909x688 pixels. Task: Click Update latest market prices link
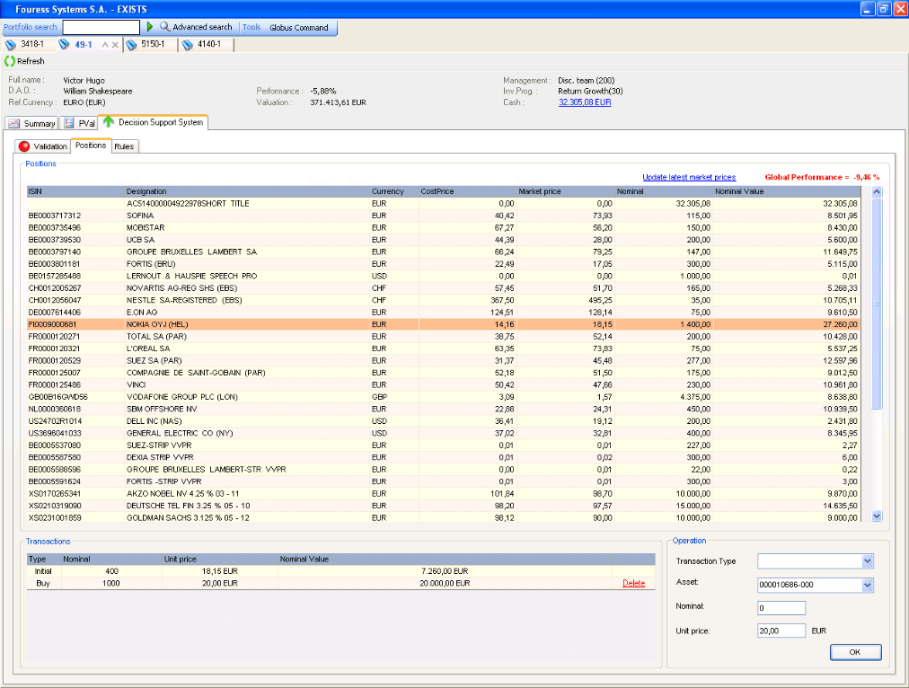point(689,177)
